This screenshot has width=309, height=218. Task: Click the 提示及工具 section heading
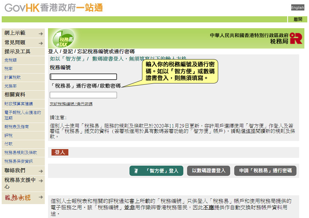click(17, 51)
